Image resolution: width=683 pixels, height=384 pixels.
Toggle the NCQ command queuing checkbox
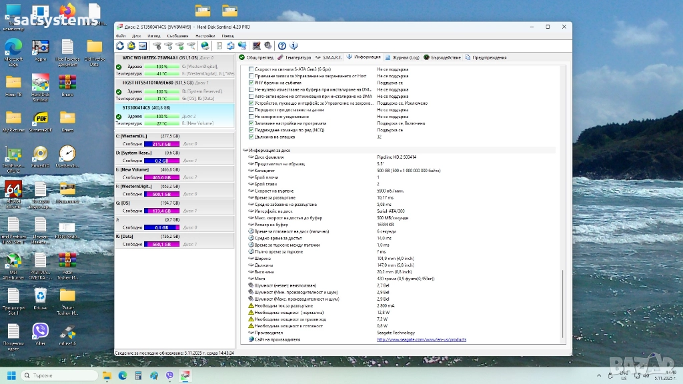pyautogui.click(x=251, y=130)
